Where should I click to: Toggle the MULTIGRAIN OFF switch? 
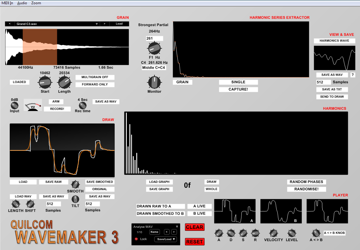click(x=95, y=77)
